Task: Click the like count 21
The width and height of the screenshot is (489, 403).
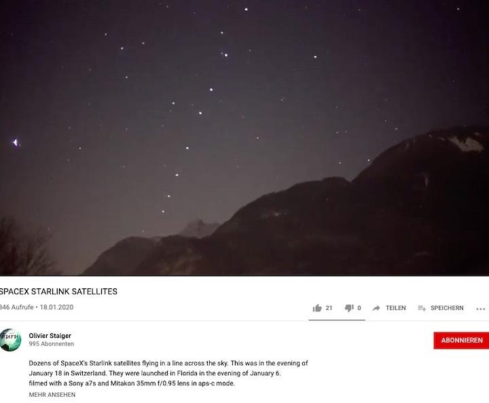Action: [x=329, y=308]
